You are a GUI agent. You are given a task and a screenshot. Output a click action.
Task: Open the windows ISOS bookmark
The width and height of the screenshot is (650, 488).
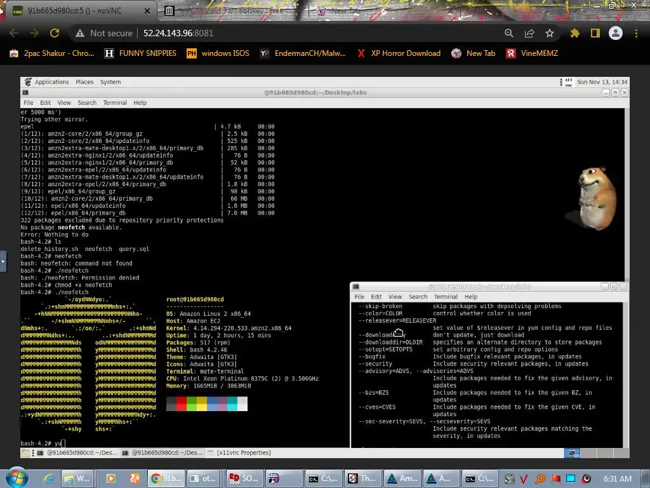(x=218, y=53)
